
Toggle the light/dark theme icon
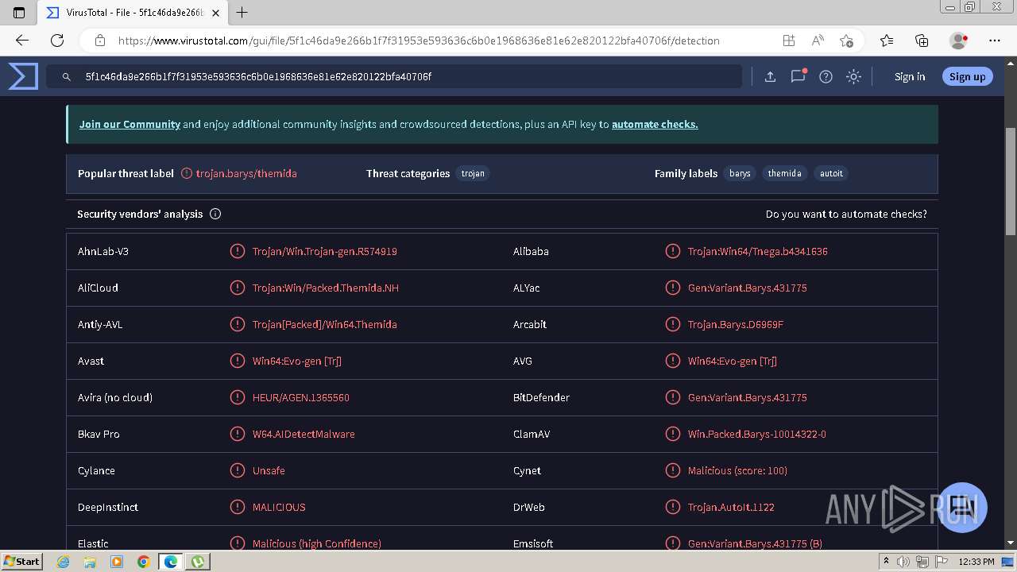click(853, 76)
